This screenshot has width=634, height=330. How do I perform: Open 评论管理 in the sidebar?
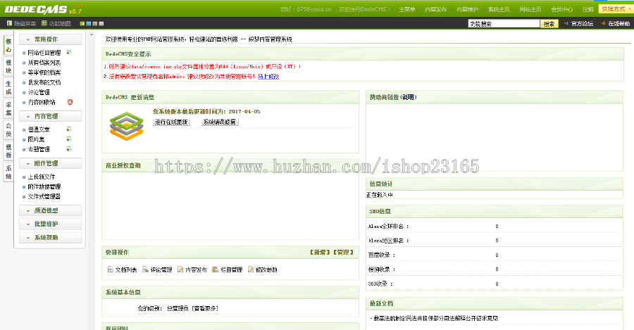[39, 92]
